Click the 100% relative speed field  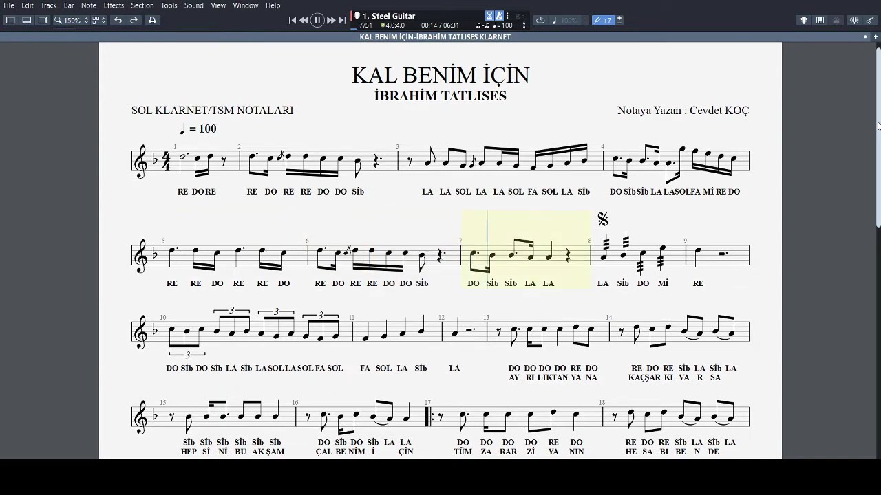click(x=570, y=20)
